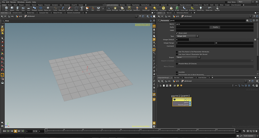Select the Spray Paint shelf tool
This screenshot has width=259, height=138.
[69, 8]
